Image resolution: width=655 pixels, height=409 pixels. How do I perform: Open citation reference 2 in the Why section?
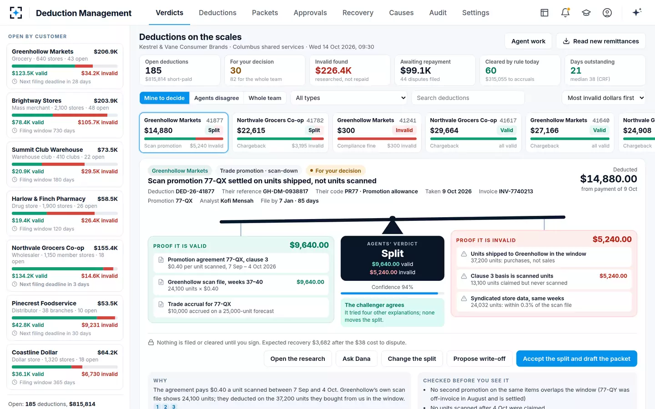166,407
